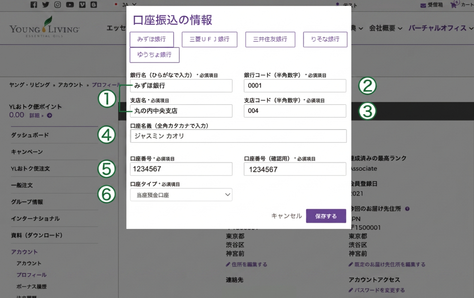Open グループ情報 in the sidebar

pos(27,202)
